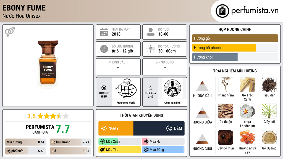This screenshot has height=159, width=283.
Task: Select the Giấy cói note image
Action: click(x=269, y=111)
